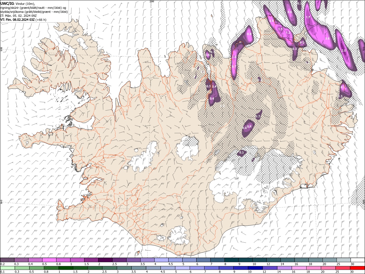This screenshot has width=365, height=274.
Task: Pick bottom-row dark blue swatch between 10 and 12
Action: [255, 268]
